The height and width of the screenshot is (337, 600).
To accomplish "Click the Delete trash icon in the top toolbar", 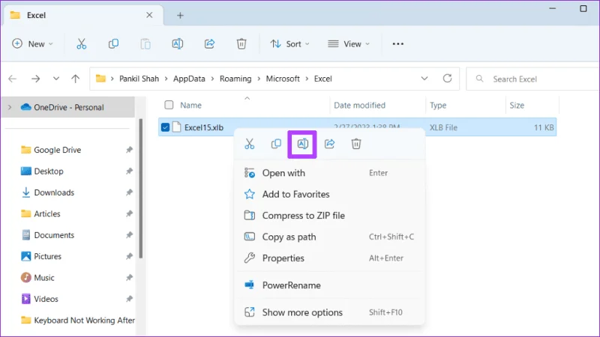I will click(241, 44).
